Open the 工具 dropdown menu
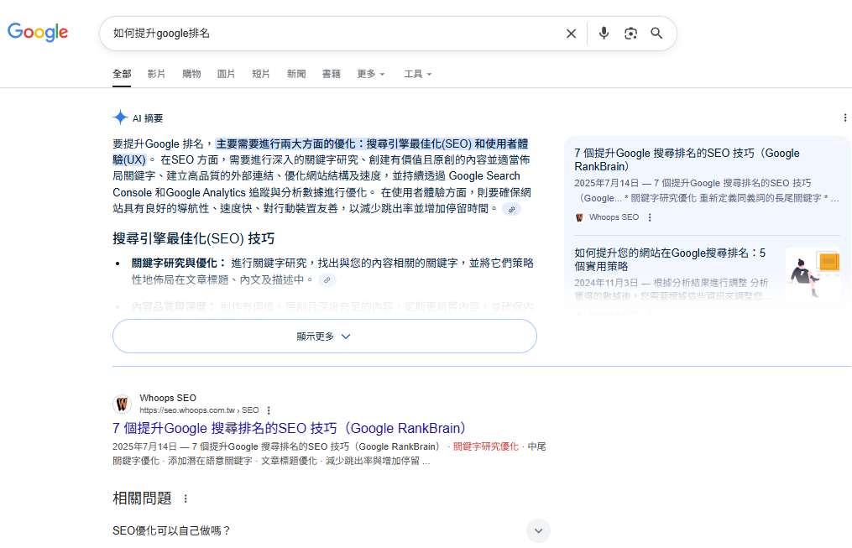Image resolution: width=852 pixels, height=548 pixels. pos(417,74)
